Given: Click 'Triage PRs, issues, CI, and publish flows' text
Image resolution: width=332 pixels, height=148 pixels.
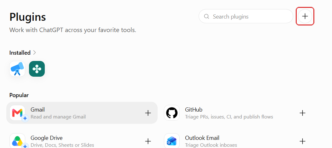Looking at the screenshot, I should tap(229, 117).
